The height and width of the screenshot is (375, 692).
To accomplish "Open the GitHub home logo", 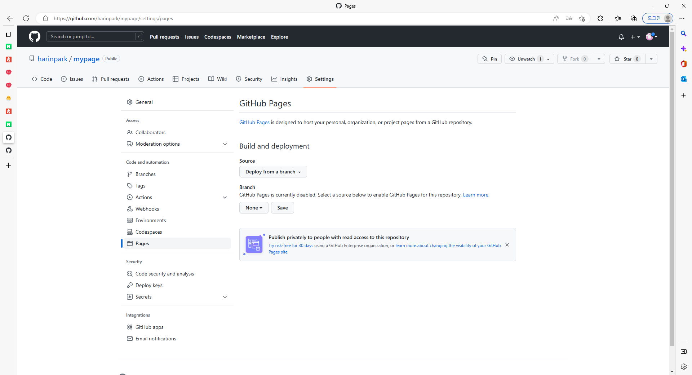I will click(35, 36).
